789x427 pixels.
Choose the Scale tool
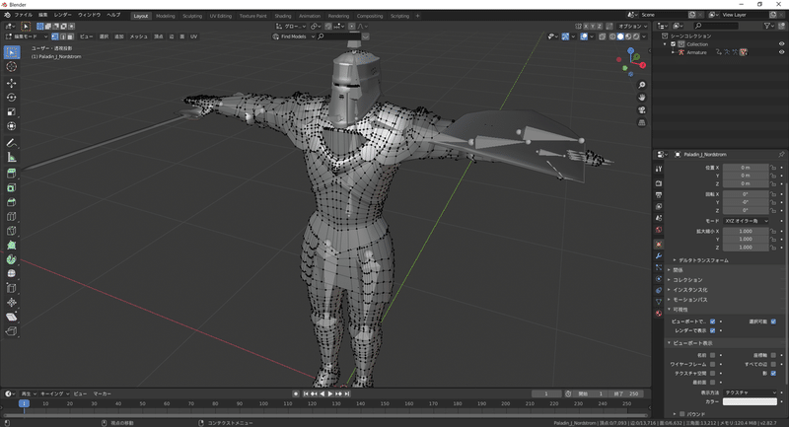[12, 111]
